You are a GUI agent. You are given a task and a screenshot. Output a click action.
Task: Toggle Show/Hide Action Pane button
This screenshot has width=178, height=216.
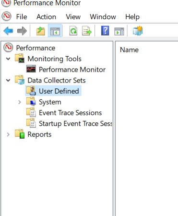click(x=119, y=31)
